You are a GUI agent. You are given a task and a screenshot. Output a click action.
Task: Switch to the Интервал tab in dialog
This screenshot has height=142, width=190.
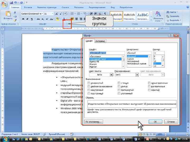point(100,41)
